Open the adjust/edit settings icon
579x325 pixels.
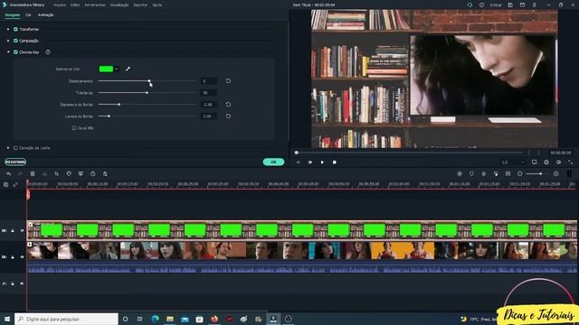[105, 173]
